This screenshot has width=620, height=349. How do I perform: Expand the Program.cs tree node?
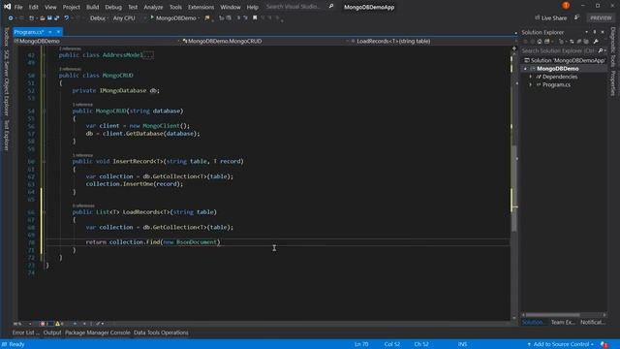pos(531,84)
